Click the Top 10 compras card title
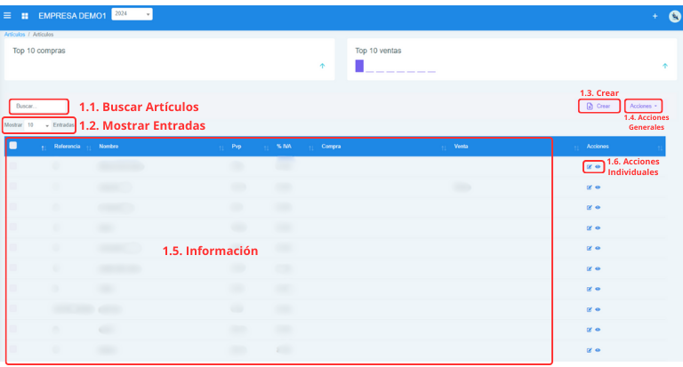This screenshot has height=367, width=683. tap(39, 51)
